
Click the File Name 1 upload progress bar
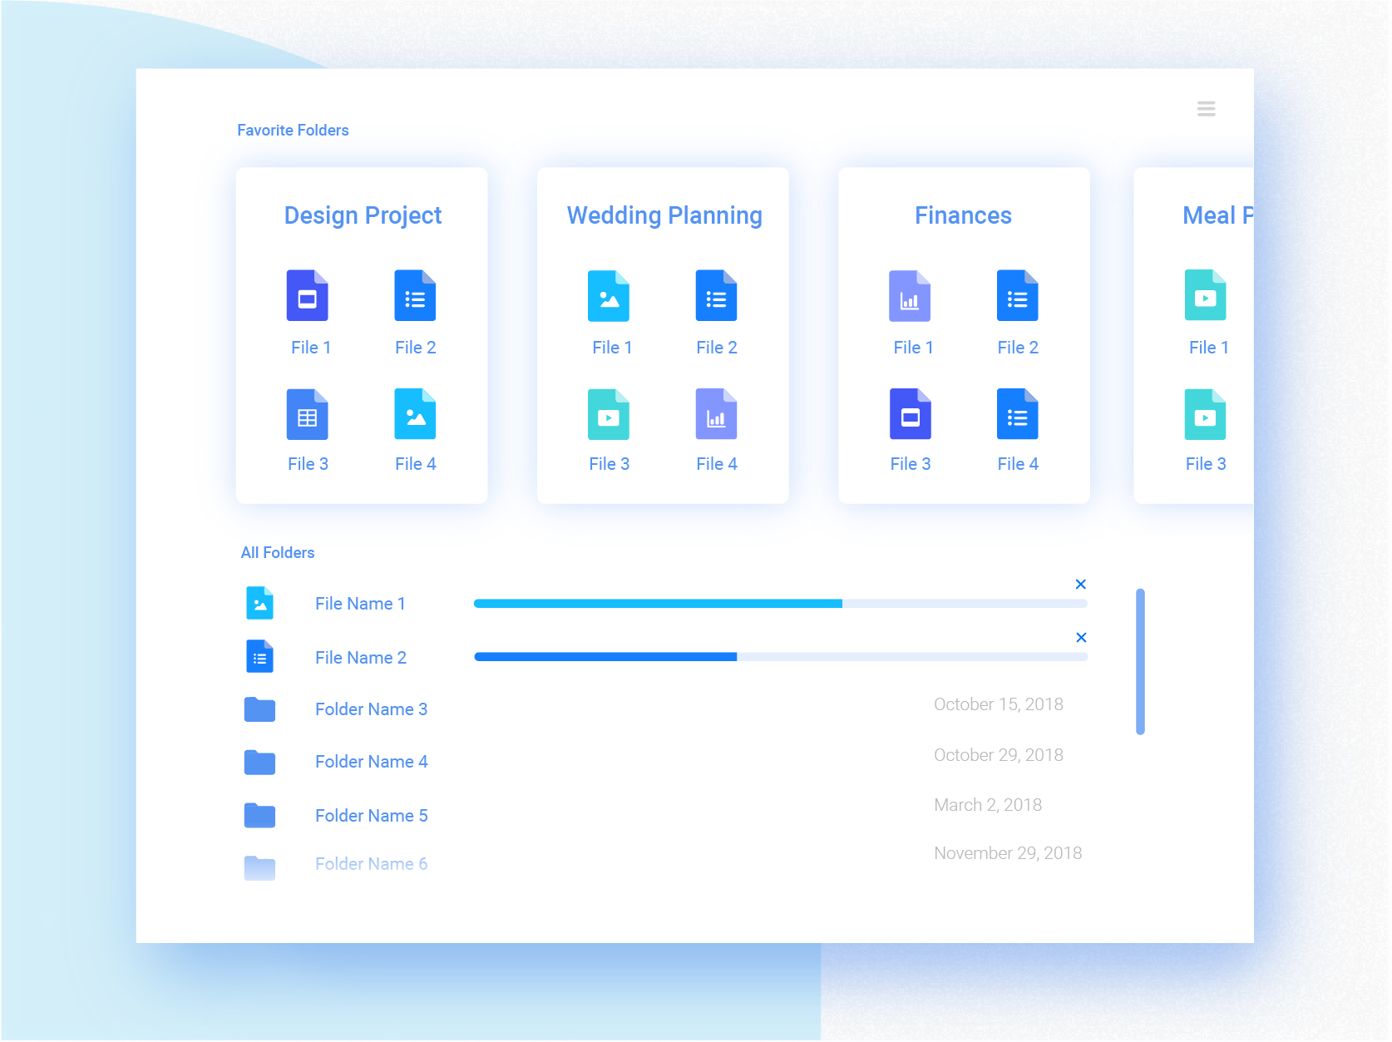tap(780, 604)
